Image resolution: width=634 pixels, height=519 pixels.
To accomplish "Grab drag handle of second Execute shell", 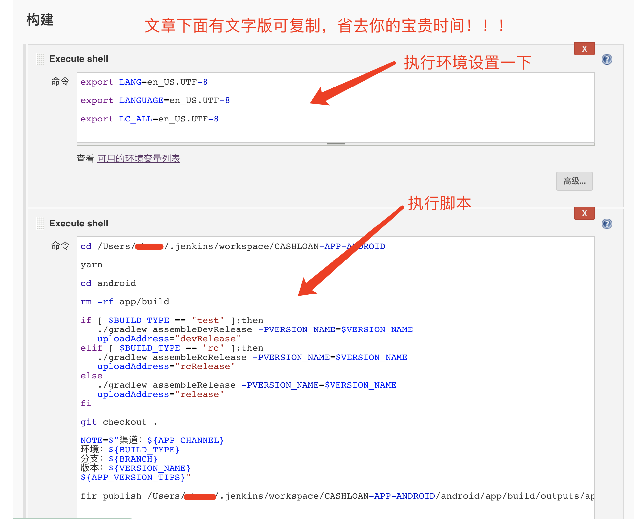I will 40,224.
